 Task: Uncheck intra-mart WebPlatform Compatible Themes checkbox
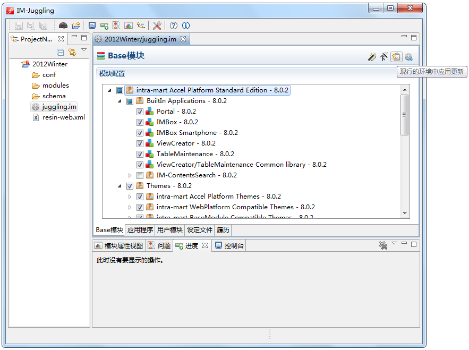pyautogui.click(x=140, y=207)
